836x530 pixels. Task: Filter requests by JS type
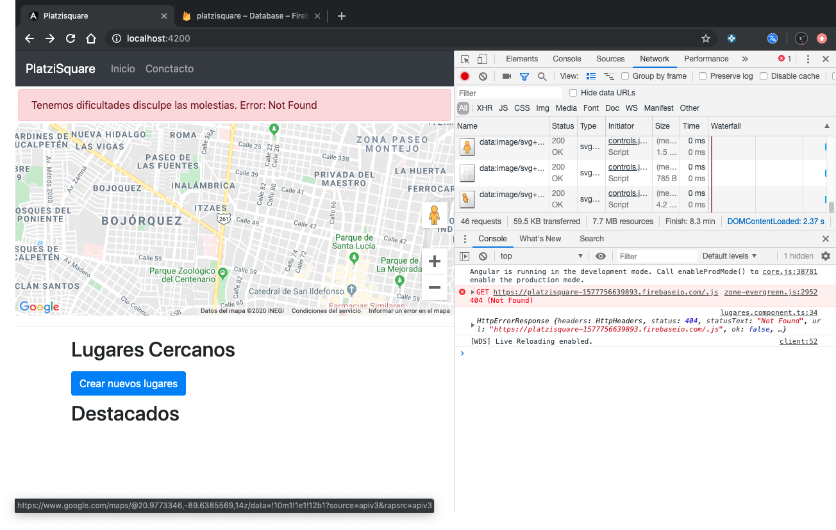tap(503, 108)
